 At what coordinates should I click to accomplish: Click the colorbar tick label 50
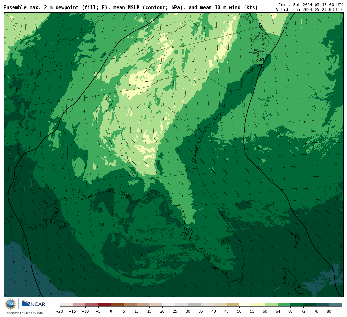pos(239,311)
